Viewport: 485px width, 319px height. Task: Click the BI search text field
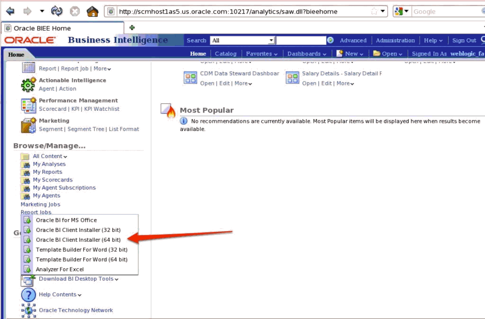(x=301, y=41)
